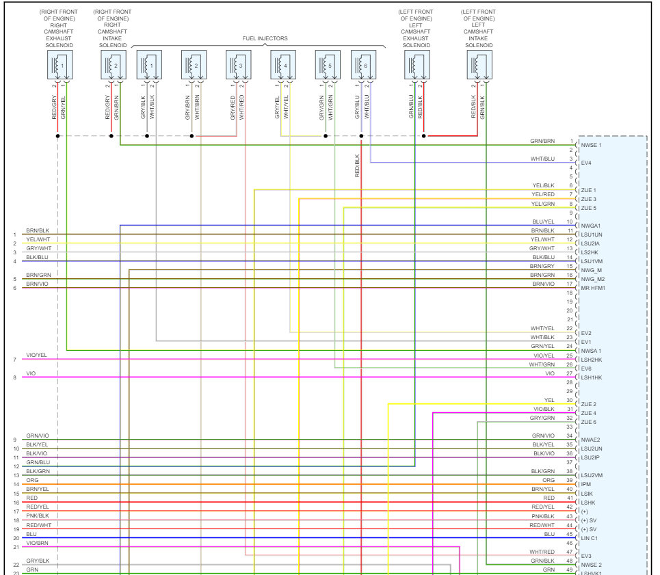Select the vertical RED/BLK label below injector 6

(357, 165)
